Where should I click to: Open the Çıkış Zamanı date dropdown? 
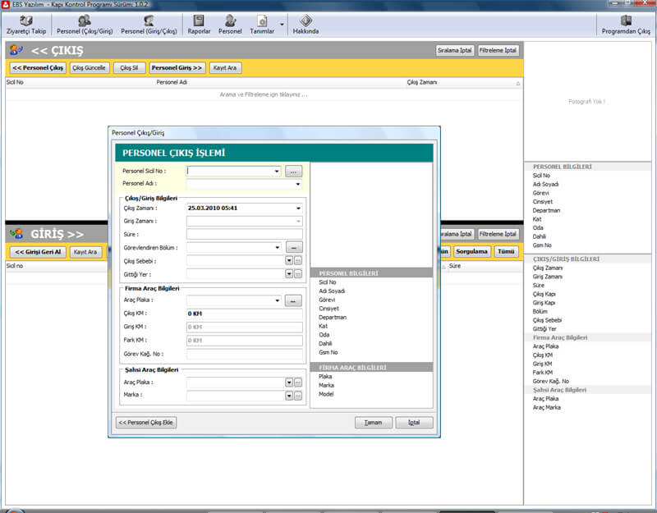pos(297,208)
